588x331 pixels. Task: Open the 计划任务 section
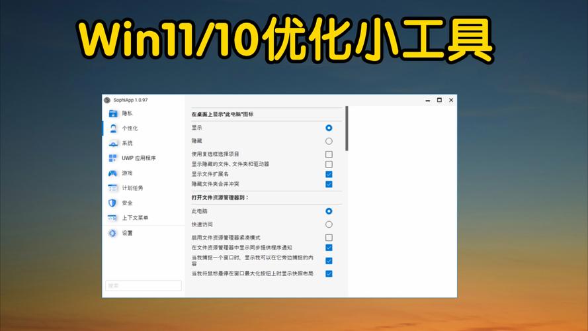point(144,188)
